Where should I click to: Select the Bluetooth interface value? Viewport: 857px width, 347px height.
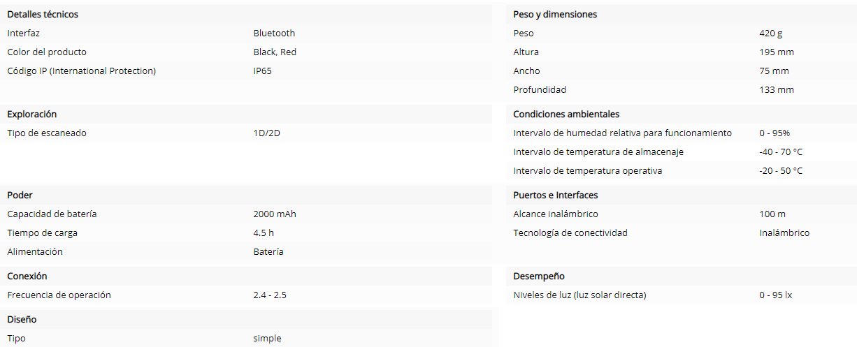click(274, 33)
